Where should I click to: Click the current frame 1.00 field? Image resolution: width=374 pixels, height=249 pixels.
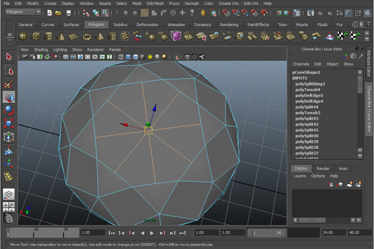point(92,233)
